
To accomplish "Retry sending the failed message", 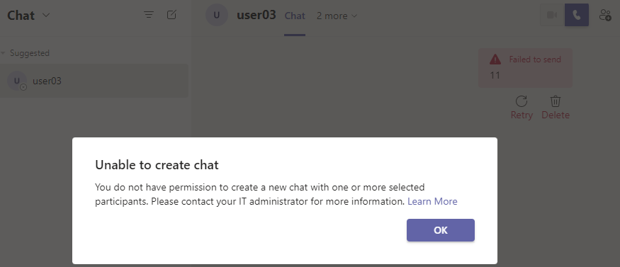I will click(x=522, y=107).
